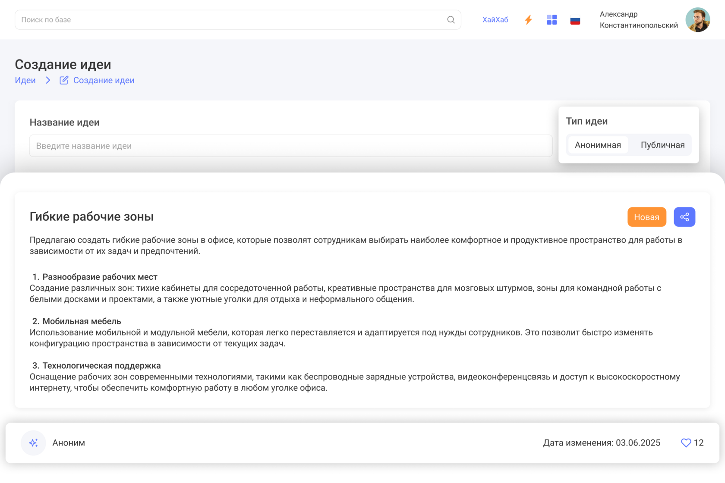
Task: Open the user profile avatar menu
Action: (x=697, y=20)
